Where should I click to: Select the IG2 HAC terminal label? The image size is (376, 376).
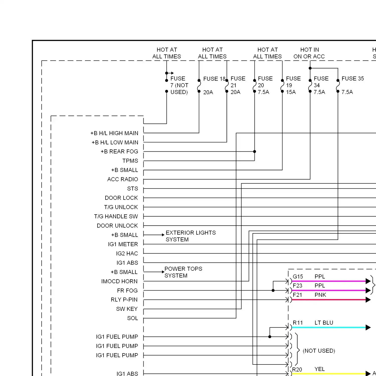pyautogui.click(x=127, y=253)
